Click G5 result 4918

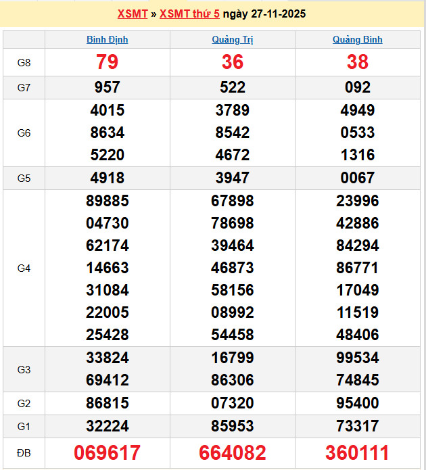pyautogui.click(x=107, y=178)
